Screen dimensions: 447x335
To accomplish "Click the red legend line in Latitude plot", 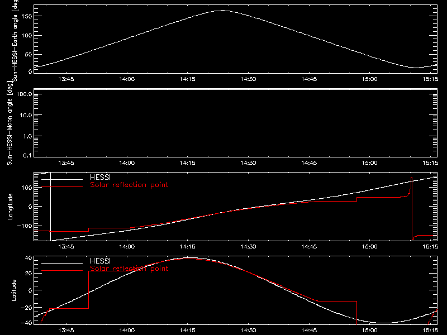I will [62, 271].
